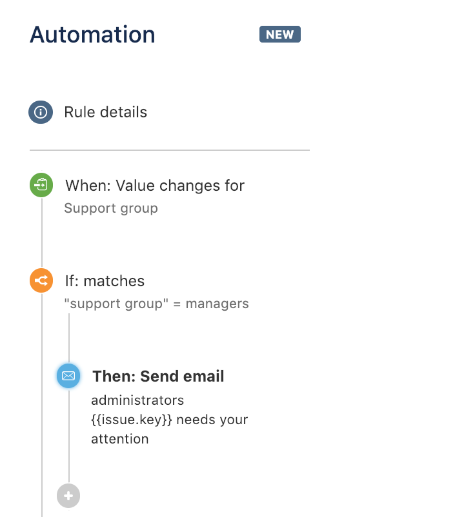Open the Value changes trigger settings

[41, 185]
